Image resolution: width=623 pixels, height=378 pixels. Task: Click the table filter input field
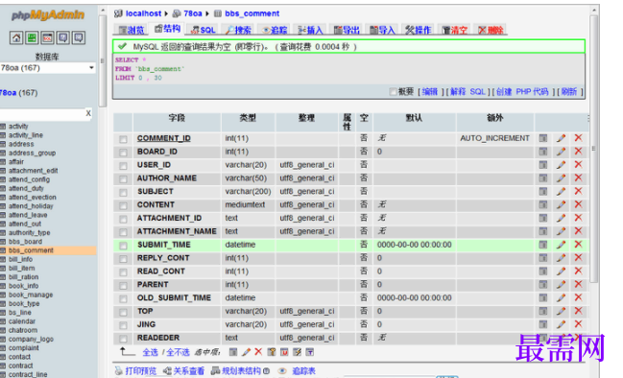coord(42,114)
